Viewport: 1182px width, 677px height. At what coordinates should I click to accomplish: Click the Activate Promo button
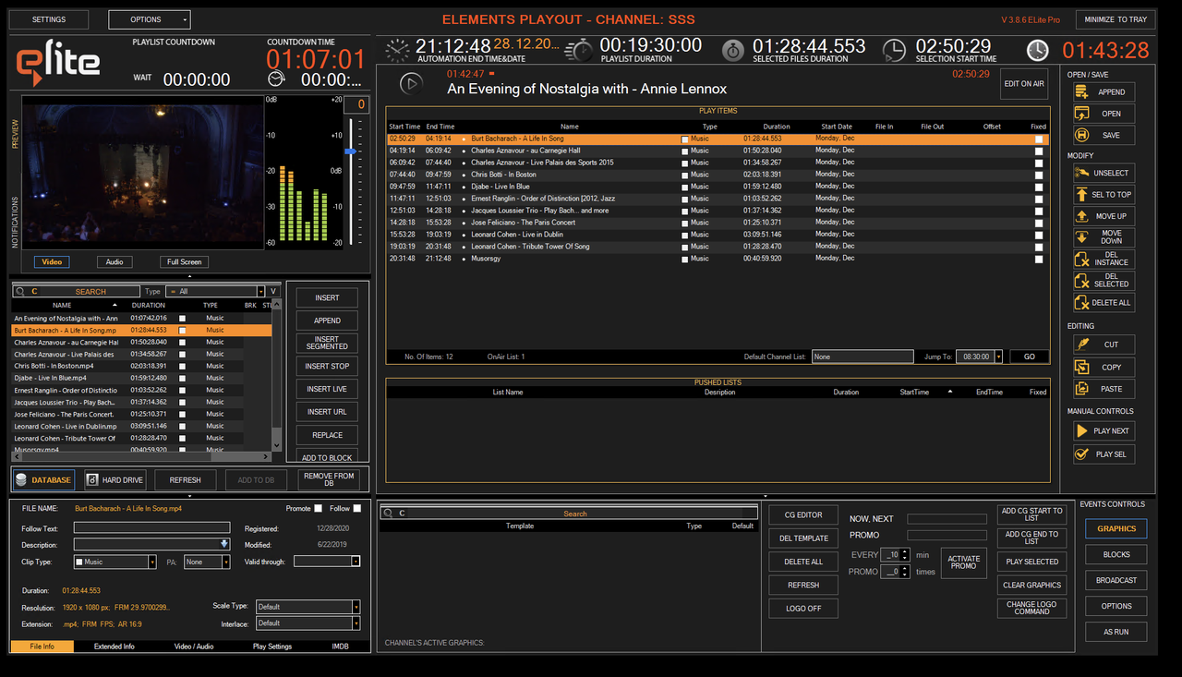963,562
